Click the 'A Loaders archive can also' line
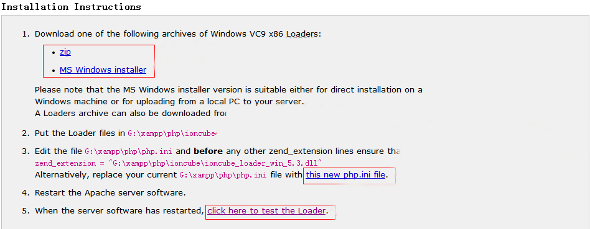The width and height of the screenshot is (590, 229). (130, 113)
